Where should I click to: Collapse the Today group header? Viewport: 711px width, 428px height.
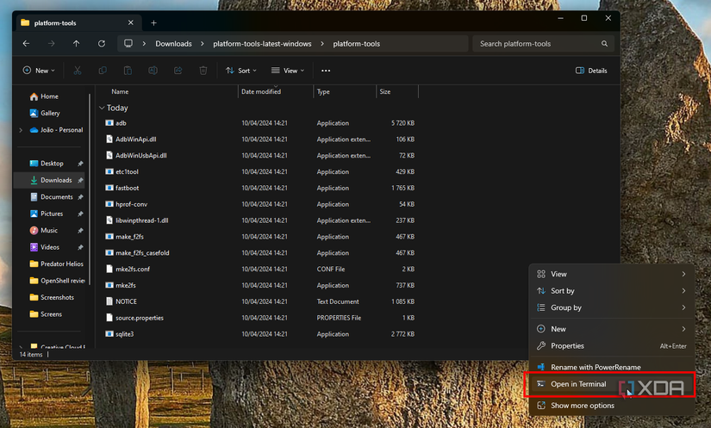click(102, 109)
